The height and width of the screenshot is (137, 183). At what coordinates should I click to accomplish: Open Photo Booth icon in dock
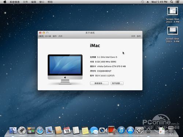pos(112,130)
